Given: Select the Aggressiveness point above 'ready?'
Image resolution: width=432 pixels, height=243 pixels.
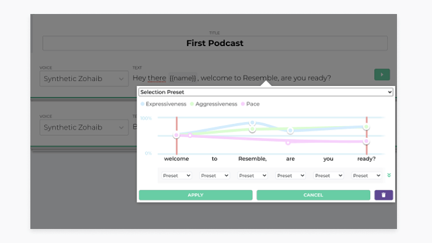Looking at the screenshot, I should coord(366,127).
